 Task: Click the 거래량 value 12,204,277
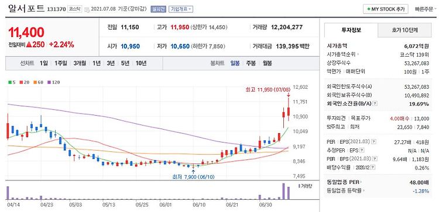click(x=287, y=27)
